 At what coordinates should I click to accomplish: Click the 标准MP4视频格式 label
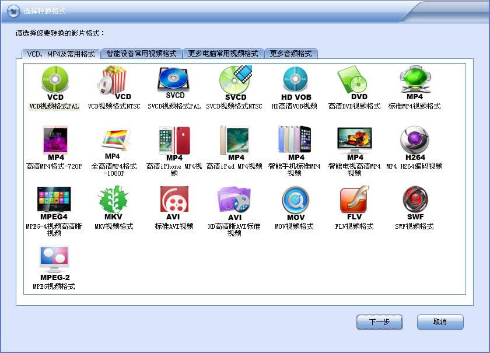click(414, 106)
